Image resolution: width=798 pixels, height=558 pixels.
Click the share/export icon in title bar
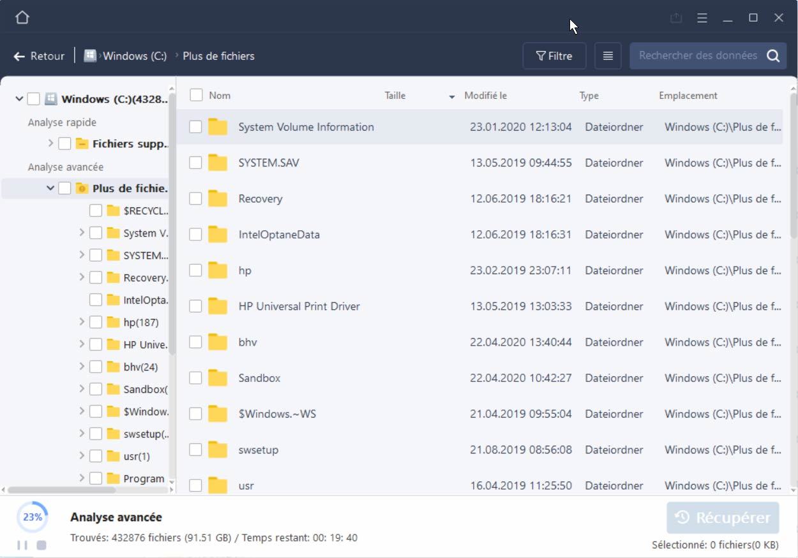coord(676,18)
